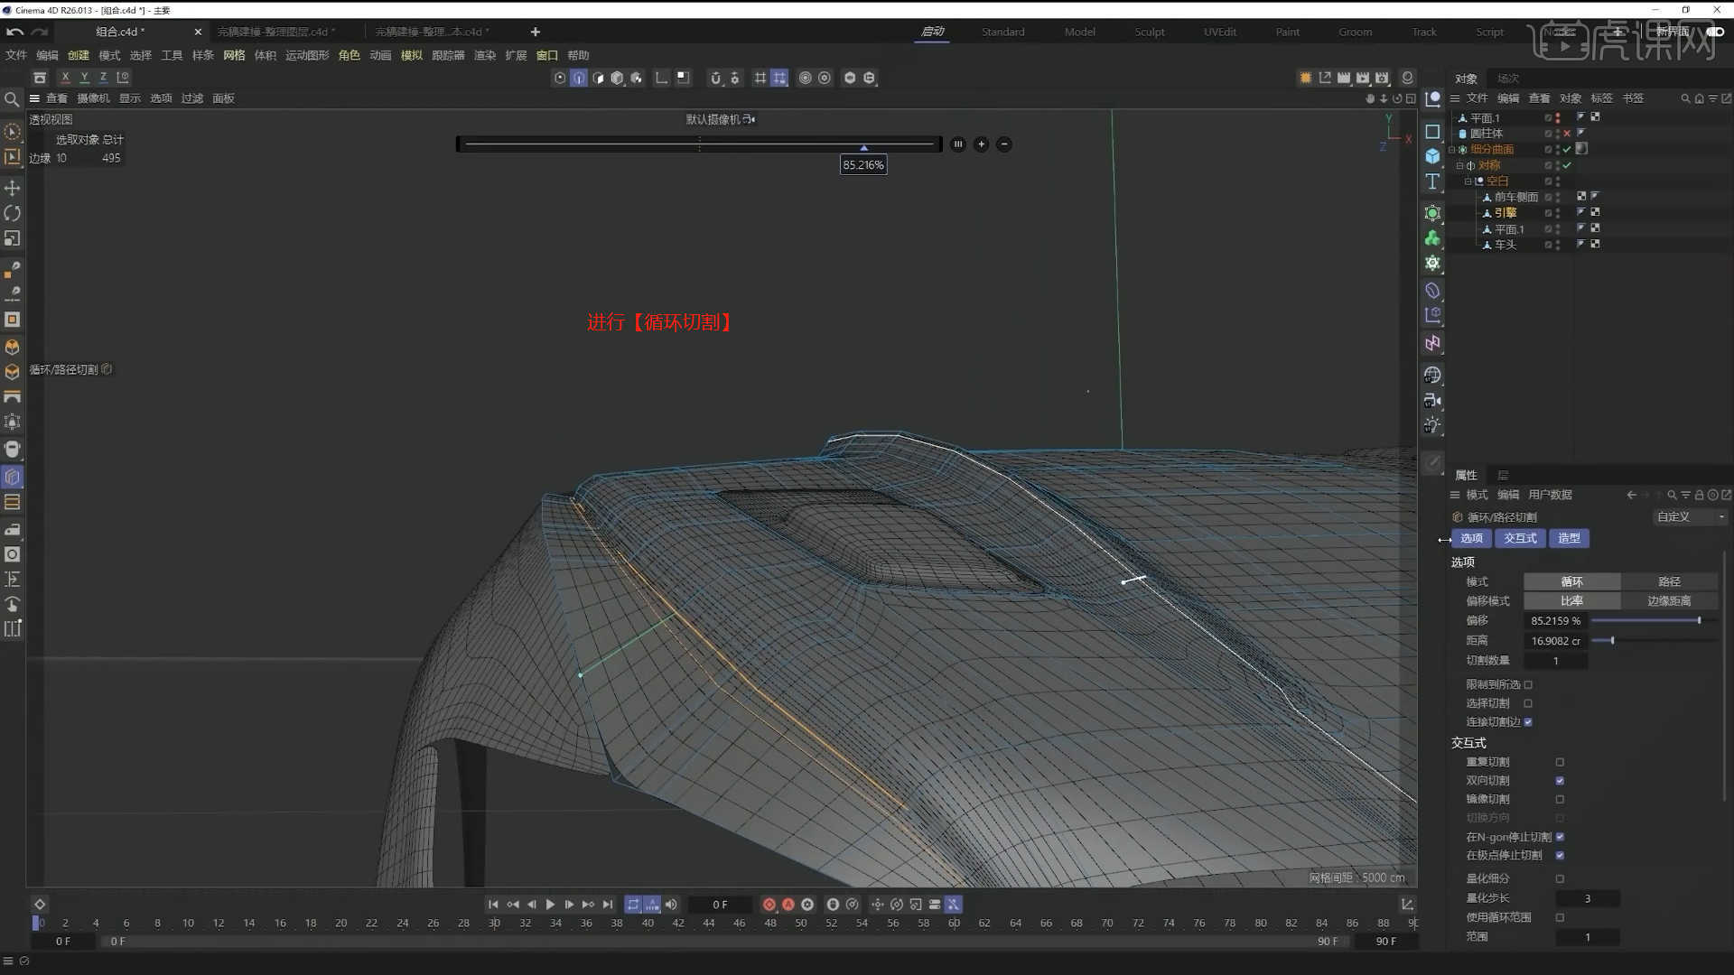Click the light object icon
1734x975 pixels.
click(1432, 425)
